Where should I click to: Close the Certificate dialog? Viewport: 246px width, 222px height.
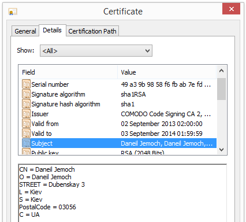click(231, 9)
